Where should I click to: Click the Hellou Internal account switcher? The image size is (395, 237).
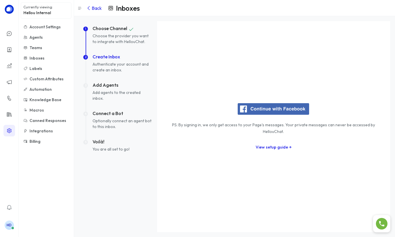point(46,10)
